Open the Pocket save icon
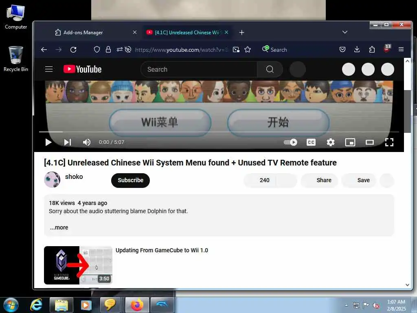The height and width of the screenshot is (313, 417). 342,49
